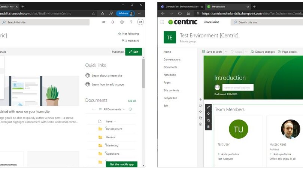Image resolution: width=303 pixels, height=170 pixels.
Task: Click the vertical scrollbar in left window
Action: 143,73
